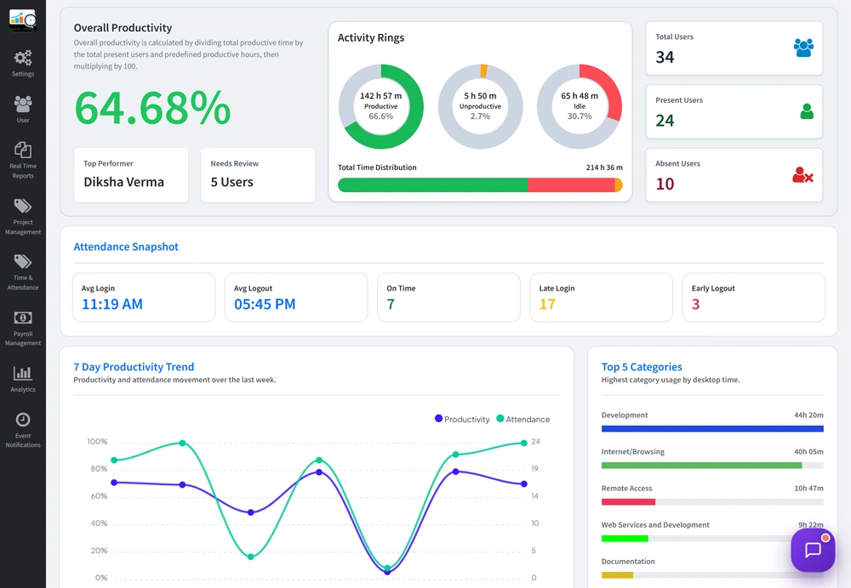This screenshot has width=851, height=588.
Task: Click the blue Development category bar
Action: click(x=712, y=428)
